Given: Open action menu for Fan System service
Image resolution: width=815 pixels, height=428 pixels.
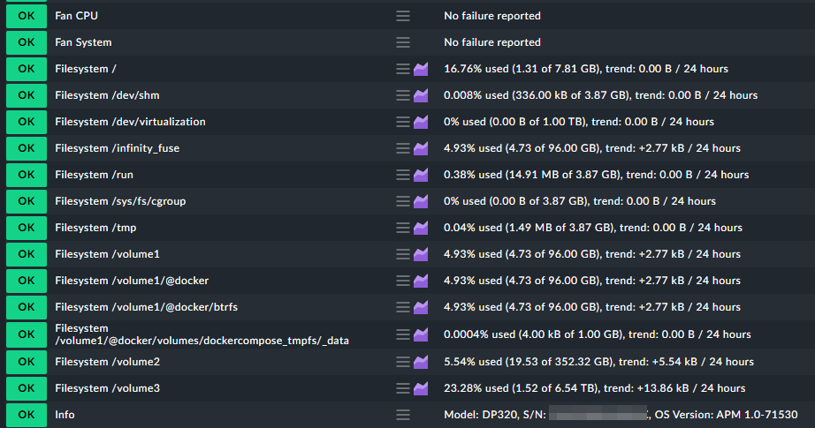Looking at the screenshot, I should [x=403, y=42].
